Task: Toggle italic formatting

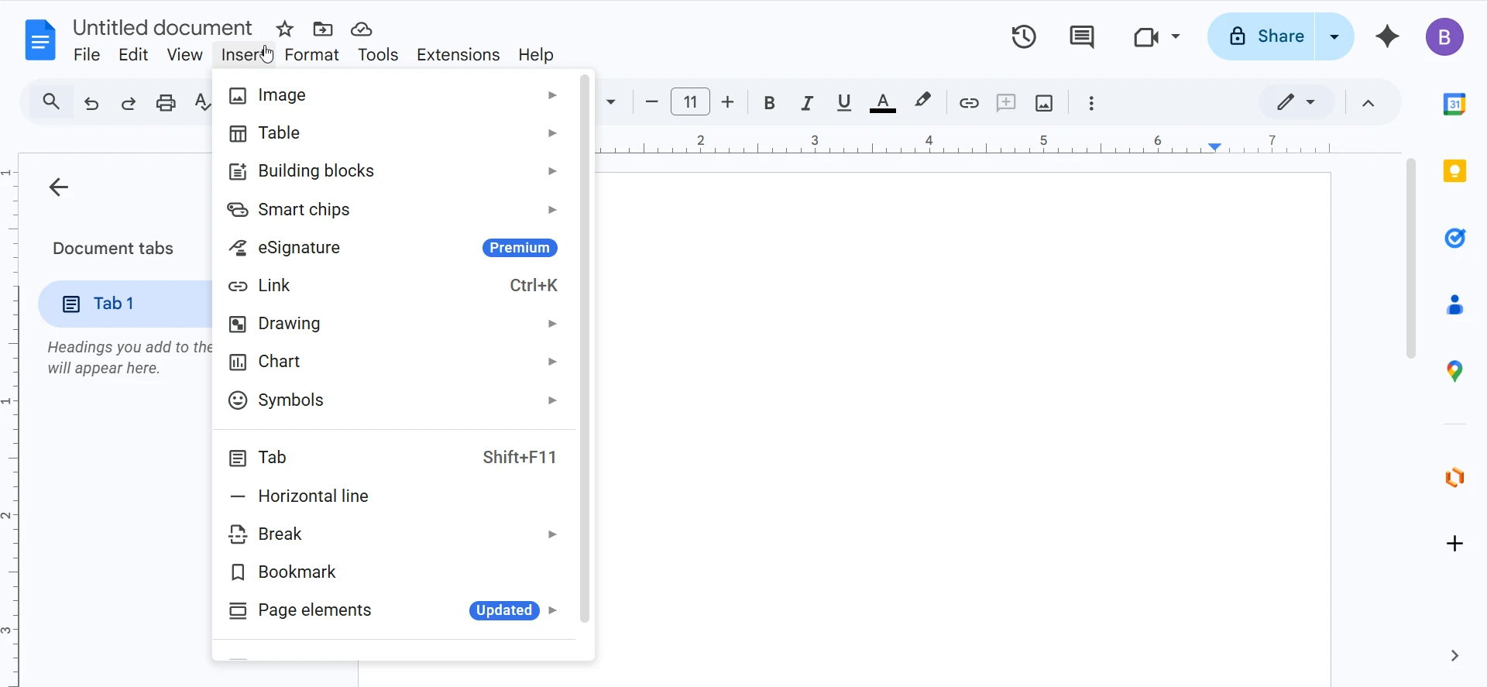Action: (807, 103)
